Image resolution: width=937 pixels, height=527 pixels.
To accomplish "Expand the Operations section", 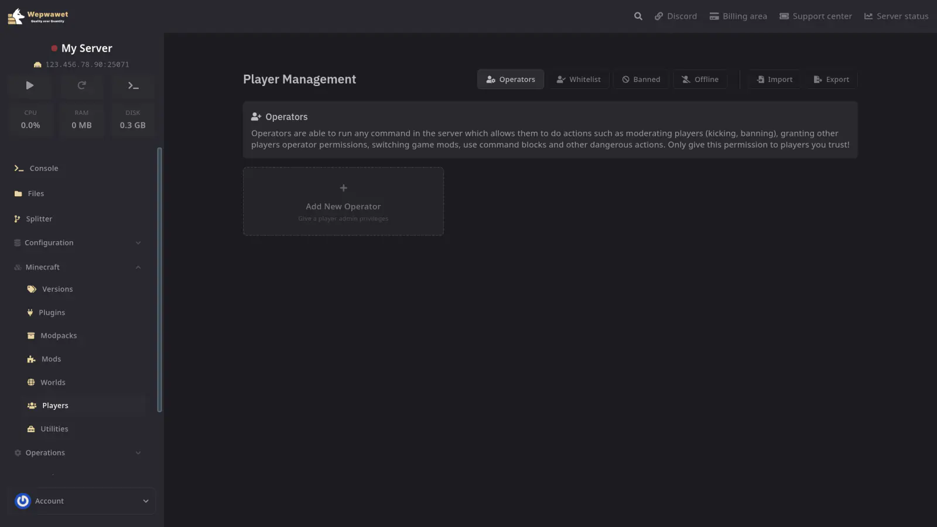I will tap(77, 453).
